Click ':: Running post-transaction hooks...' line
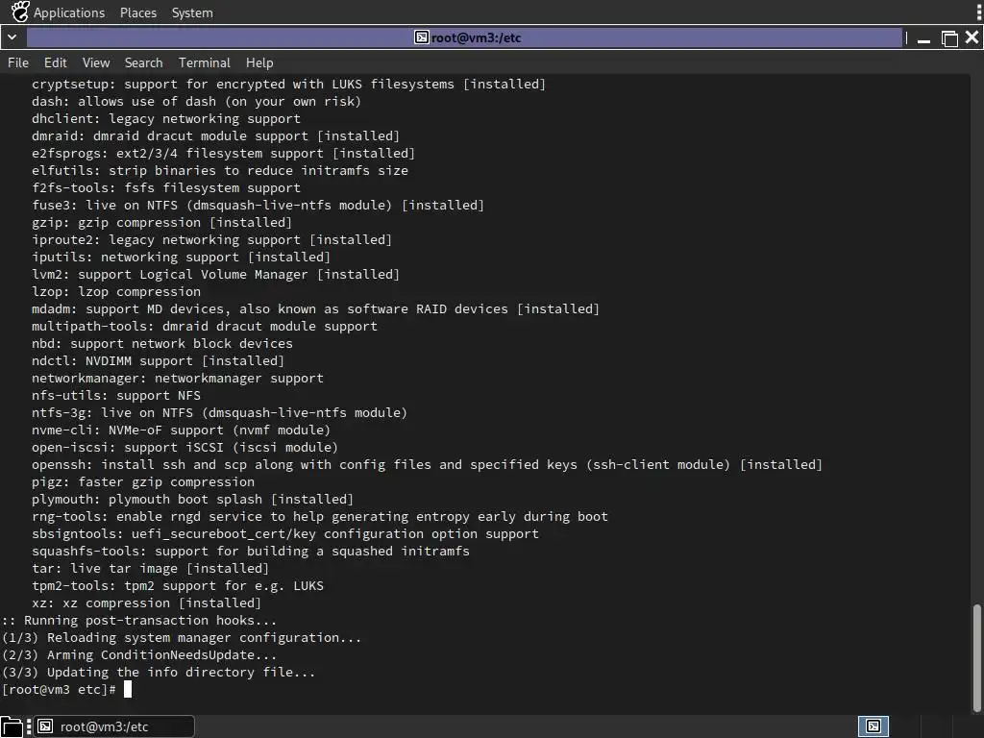Viewport: 984px width, 738px height. coord(139,621)
